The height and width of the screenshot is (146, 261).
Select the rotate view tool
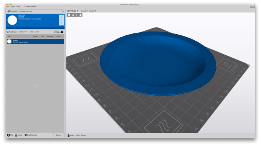[x=73, y=15]
